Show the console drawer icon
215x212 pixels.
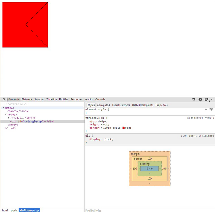194,99
